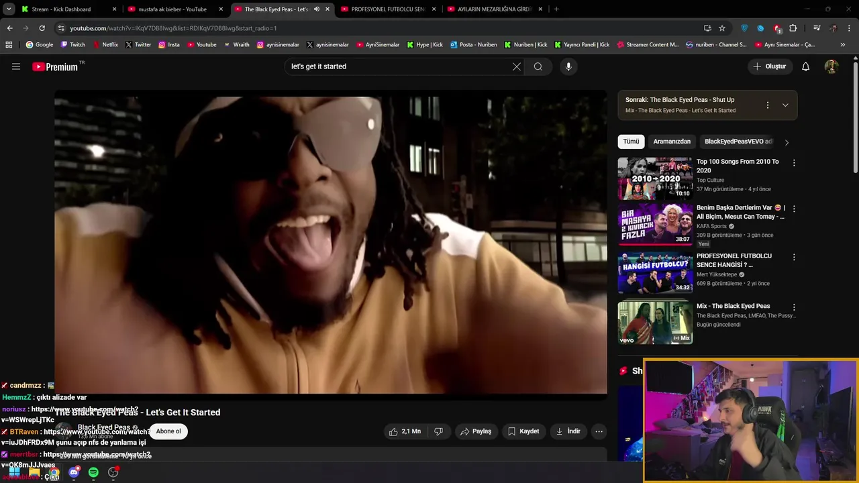This screenshot has width=859, height=483.
Task: Open playlist options three-dot menu
Action: (768, 105)
